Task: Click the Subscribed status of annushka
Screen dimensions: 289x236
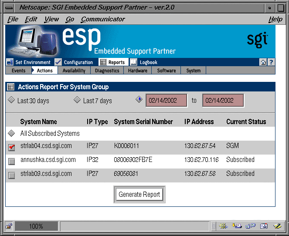Action: (240, 160)
